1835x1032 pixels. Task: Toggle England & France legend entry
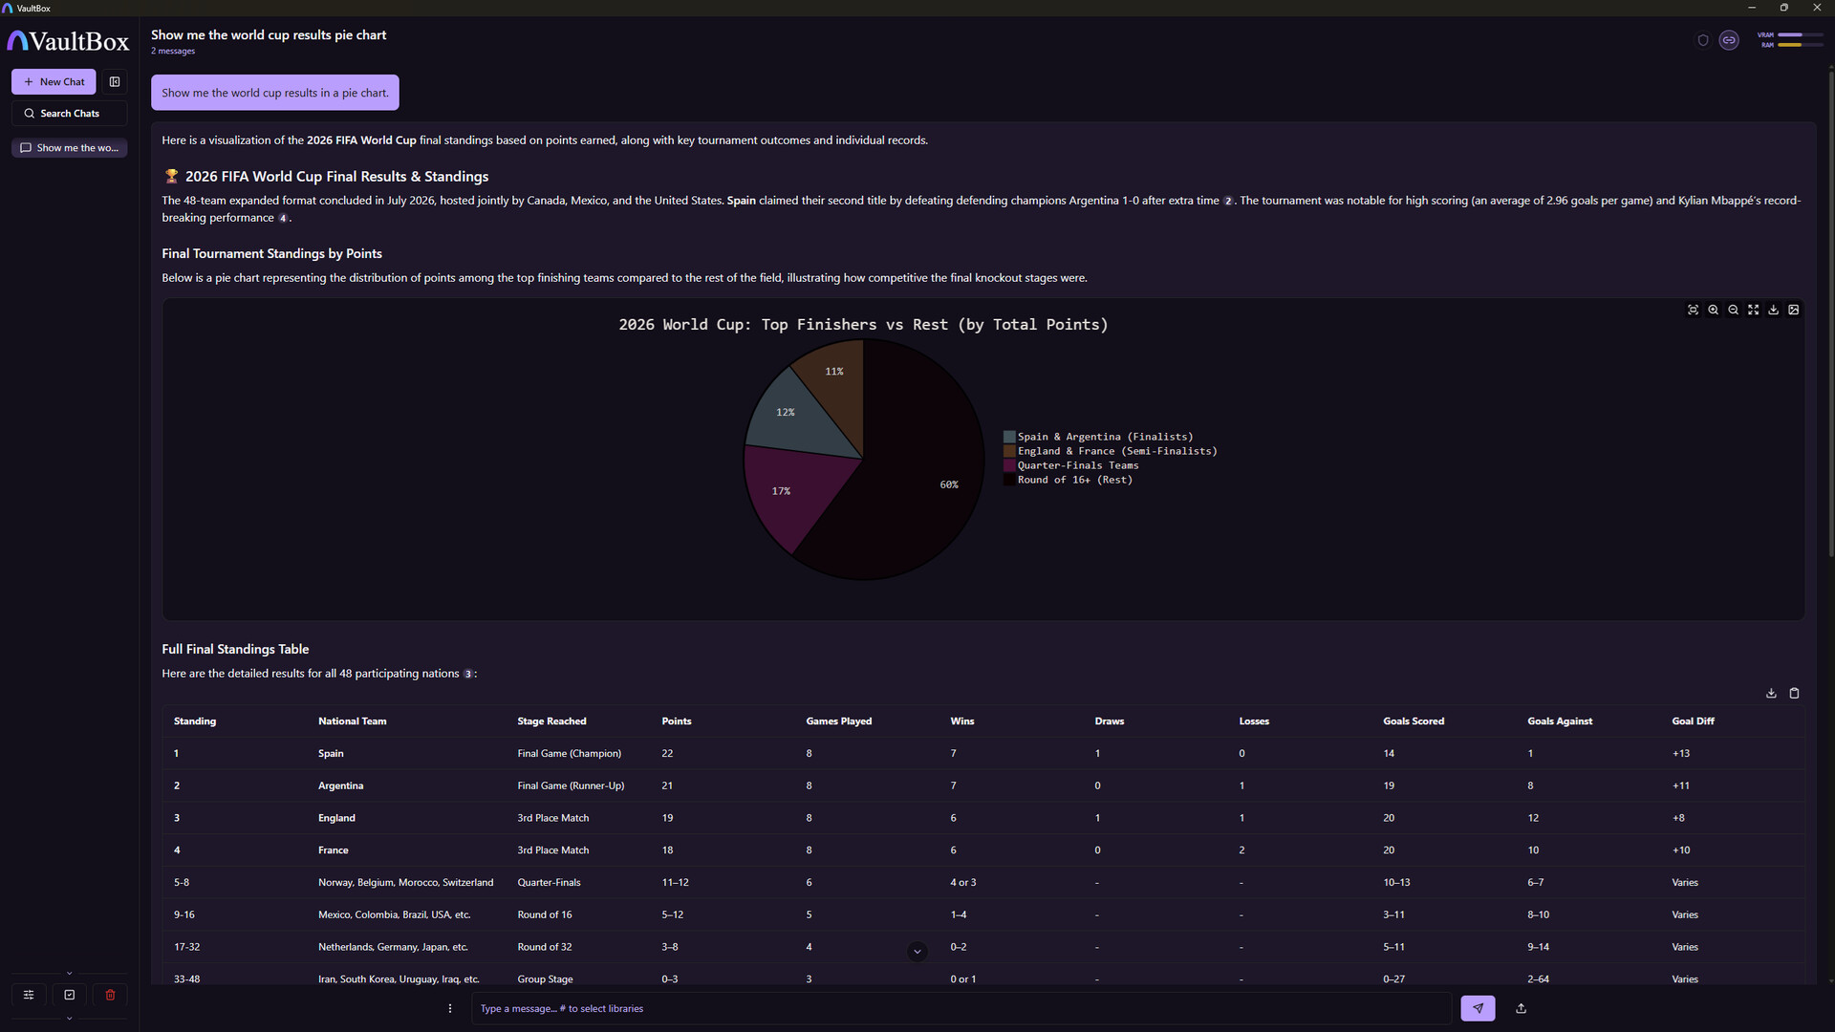click(x=1111, y=452)
